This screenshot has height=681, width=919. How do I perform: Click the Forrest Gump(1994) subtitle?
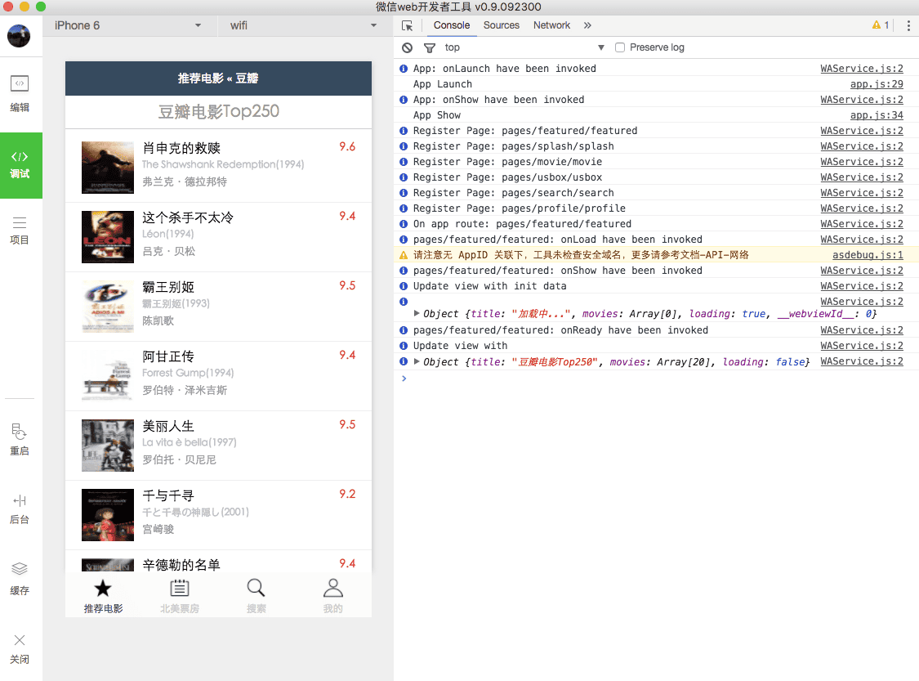188,373
